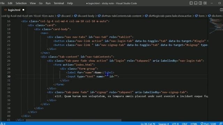
Task: Toggle secondary side bar layout icon
Action: [x=200, y=3]
